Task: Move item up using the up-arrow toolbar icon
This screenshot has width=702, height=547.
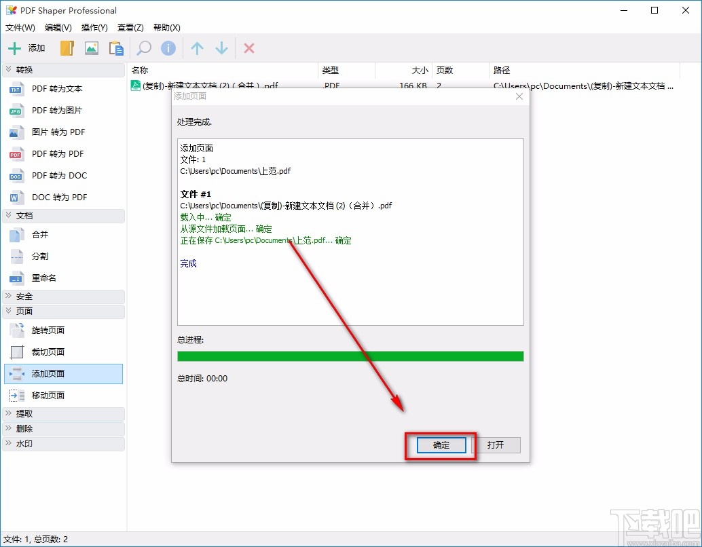Action: tap(196, 48)
